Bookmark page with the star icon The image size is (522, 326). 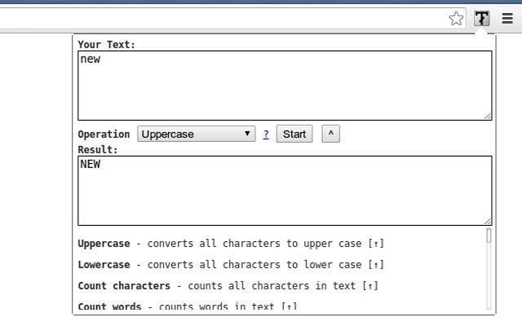456,18
